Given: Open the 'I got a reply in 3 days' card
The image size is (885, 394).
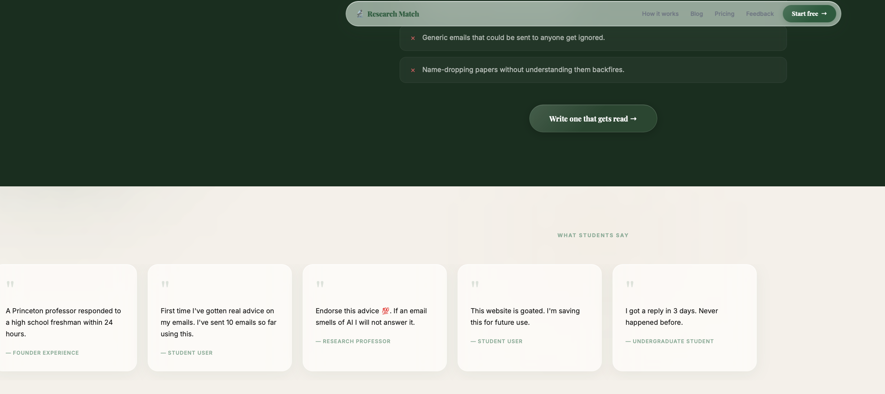Looking at the screenshot, I should pyautogui.click(x=685, y=318).
